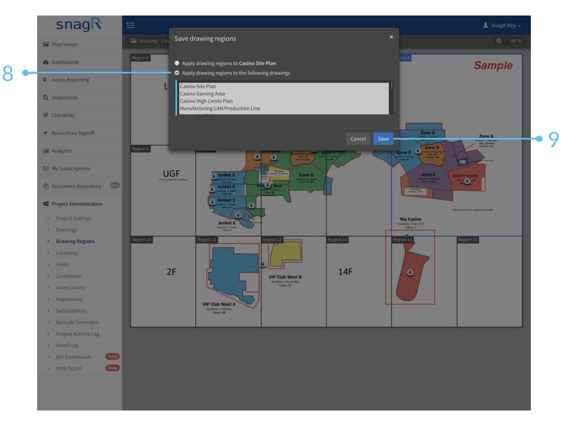
Task: Open the Drawing Regions link
Action: [75, 241]
